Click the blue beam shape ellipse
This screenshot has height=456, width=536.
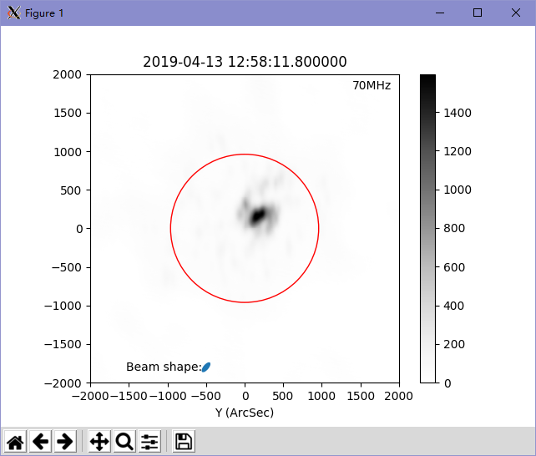click(x=206, y=367)
